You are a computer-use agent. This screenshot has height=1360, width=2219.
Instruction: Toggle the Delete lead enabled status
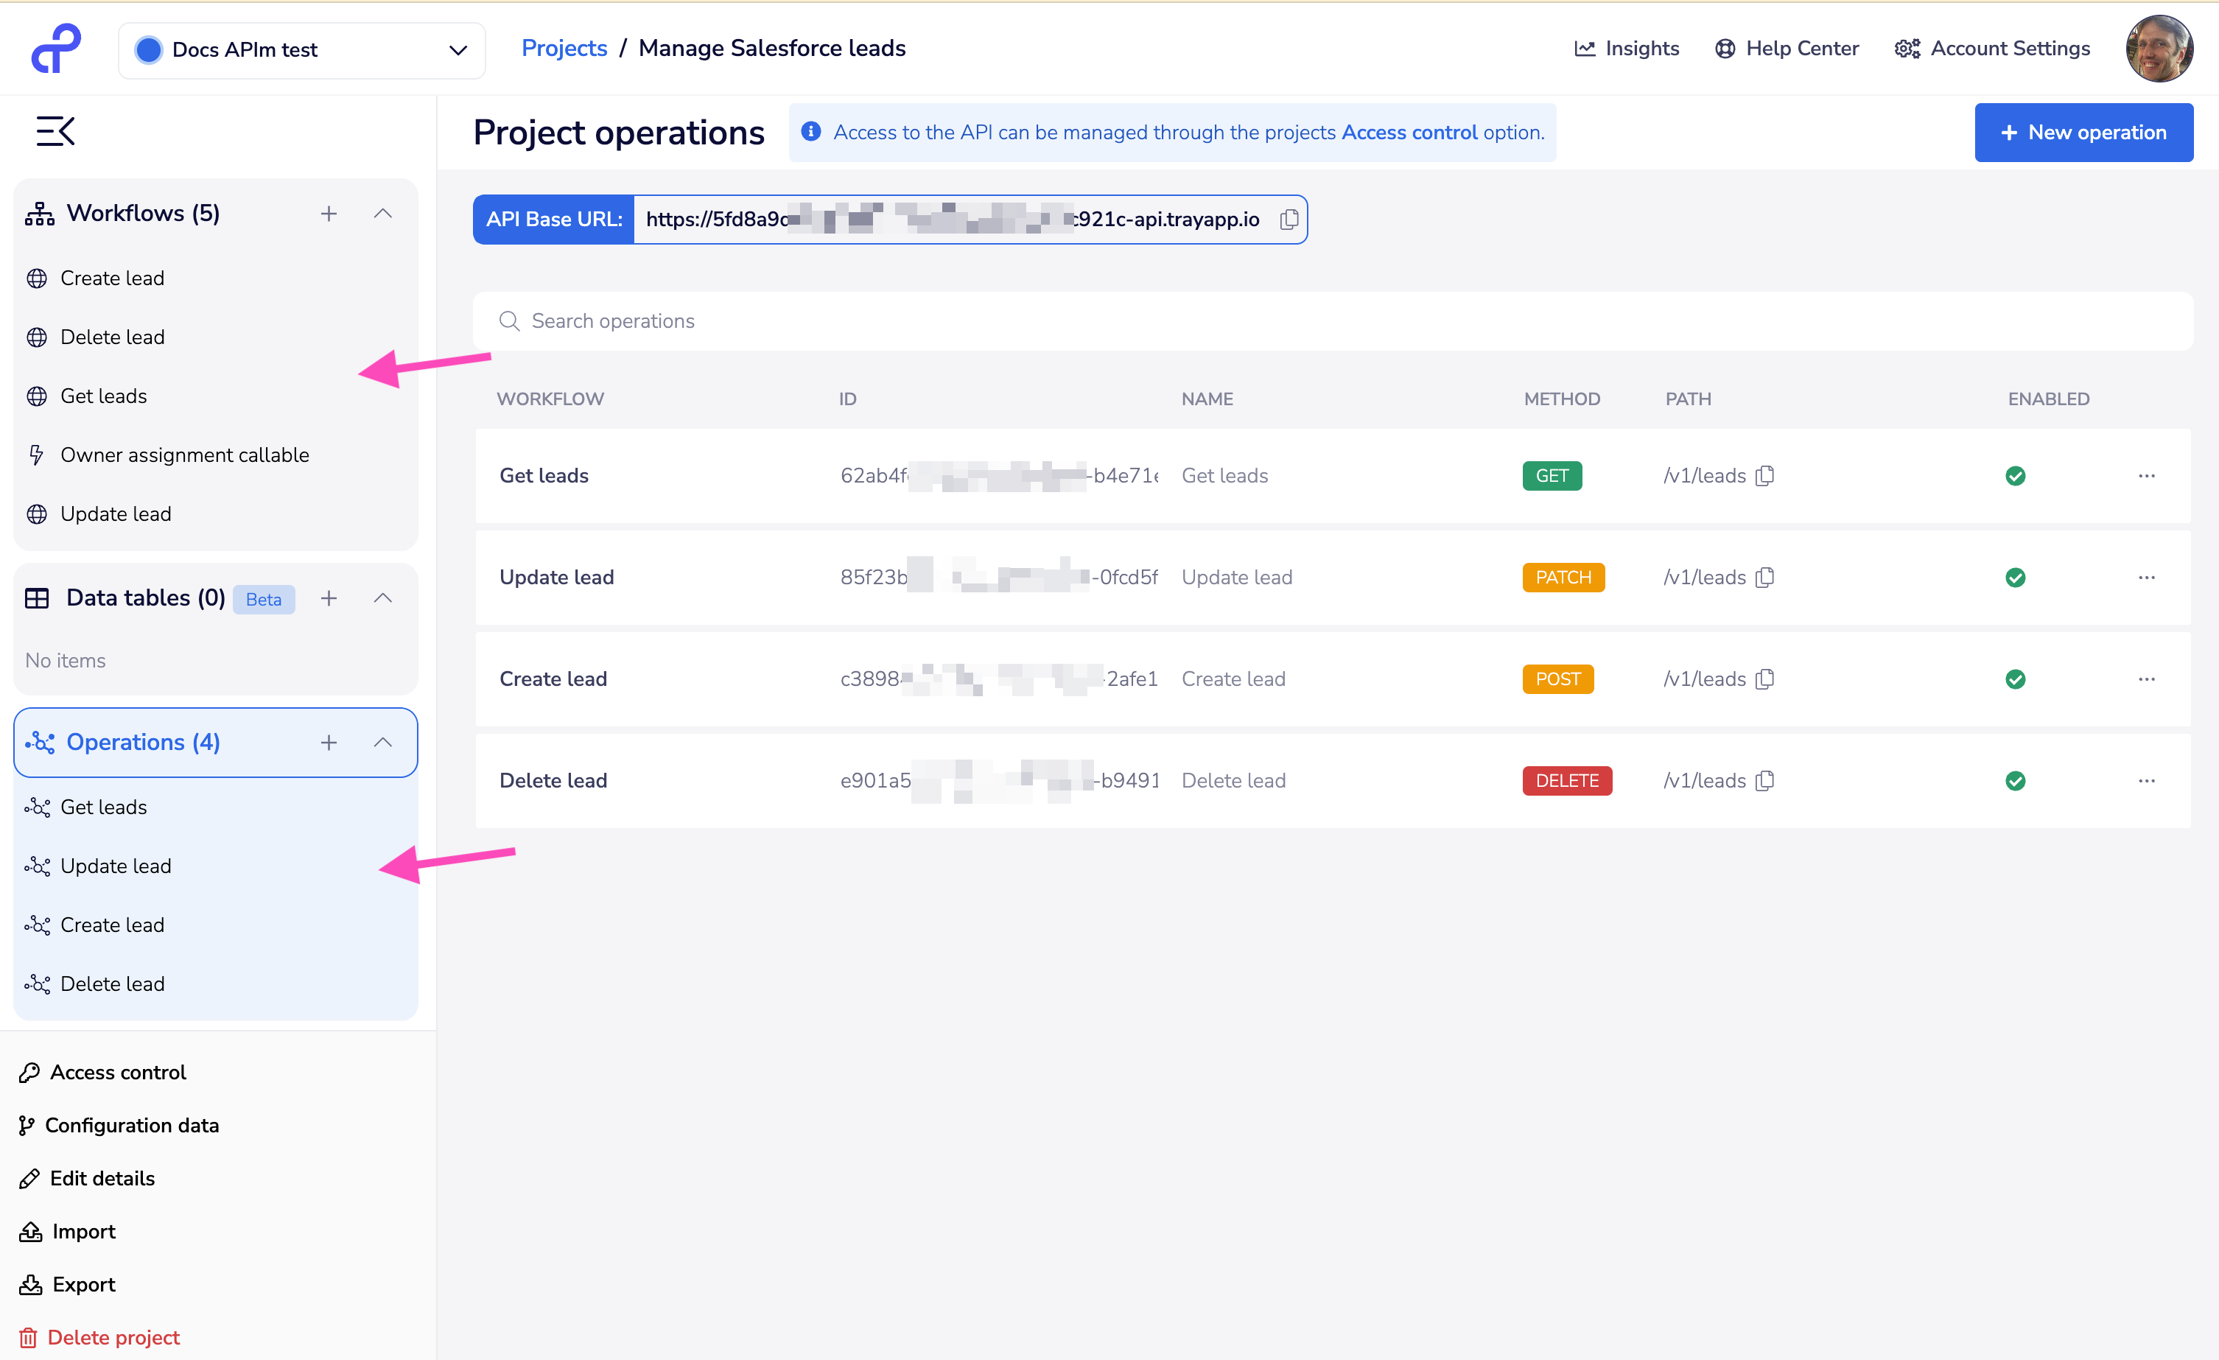click(x=2016, y=781)
